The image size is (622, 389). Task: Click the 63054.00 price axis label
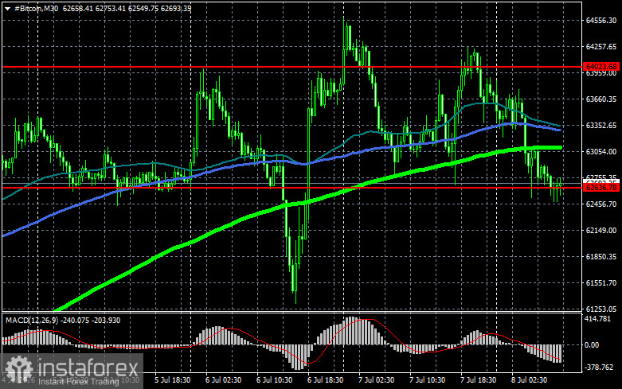601,152
